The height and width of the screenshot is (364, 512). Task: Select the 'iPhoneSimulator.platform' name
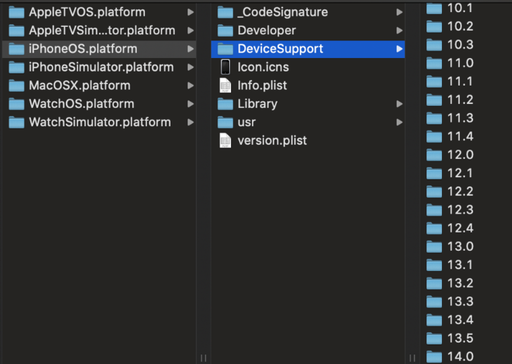(101, 67)
